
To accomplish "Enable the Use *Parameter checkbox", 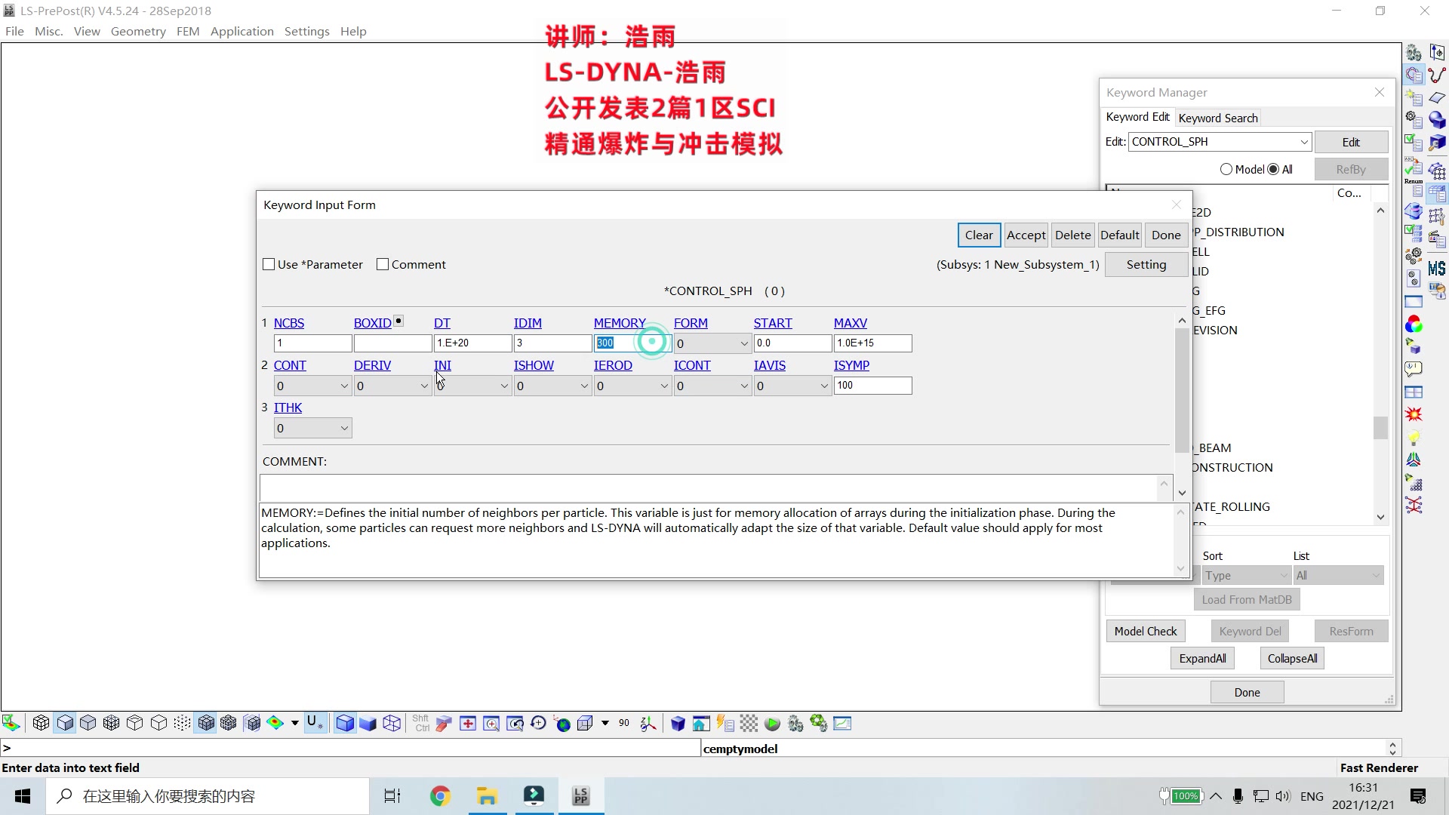I will 269,264.
